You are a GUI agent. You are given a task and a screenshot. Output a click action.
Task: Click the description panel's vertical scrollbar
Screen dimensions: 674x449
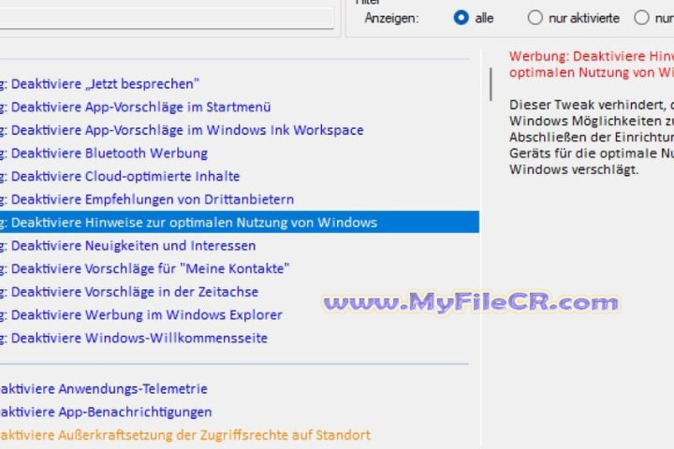click(x=491, y=84)
